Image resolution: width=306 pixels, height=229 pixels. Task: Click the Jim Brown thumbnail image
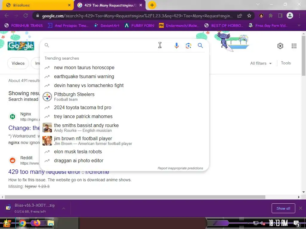tap(47, 141)
